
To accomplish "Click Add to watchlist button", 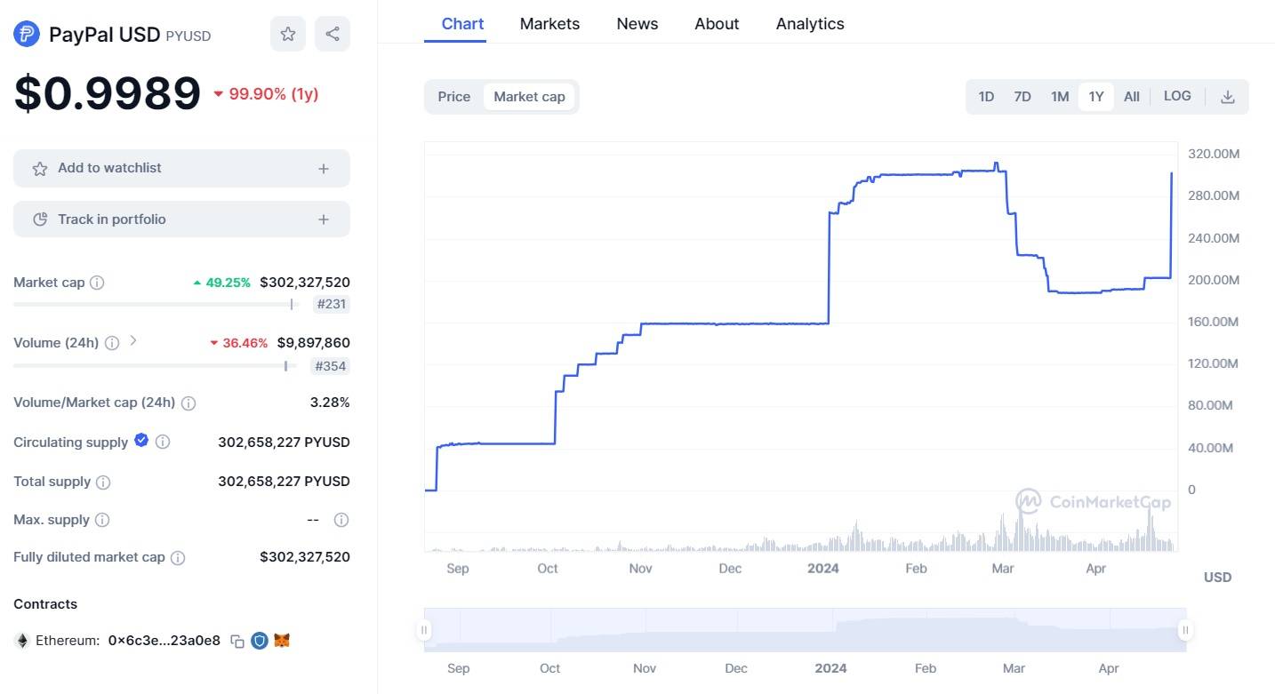I will click(x=181, y=168).
